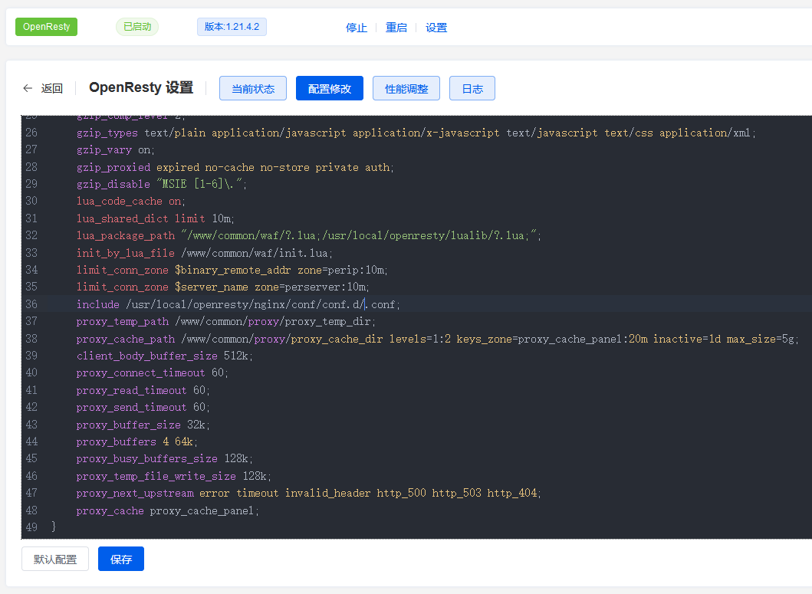Screen dimensions: 812x594
Task: Restart OpenResty with the 重启 link
Action: point(396,27)
